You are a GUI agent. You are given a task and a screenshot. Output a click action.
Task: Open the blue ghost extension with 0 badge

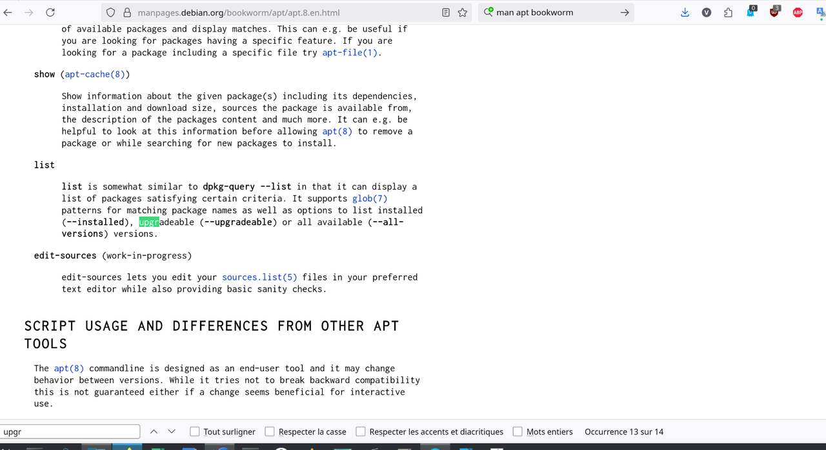point(751,12)
